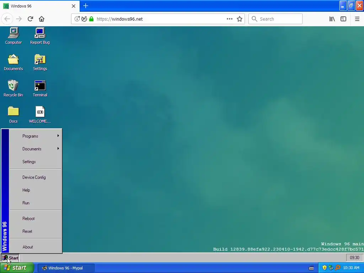Screen dimensions: 364x273
Task: Toggle the browser sidebar view
Action: point(343,19)
